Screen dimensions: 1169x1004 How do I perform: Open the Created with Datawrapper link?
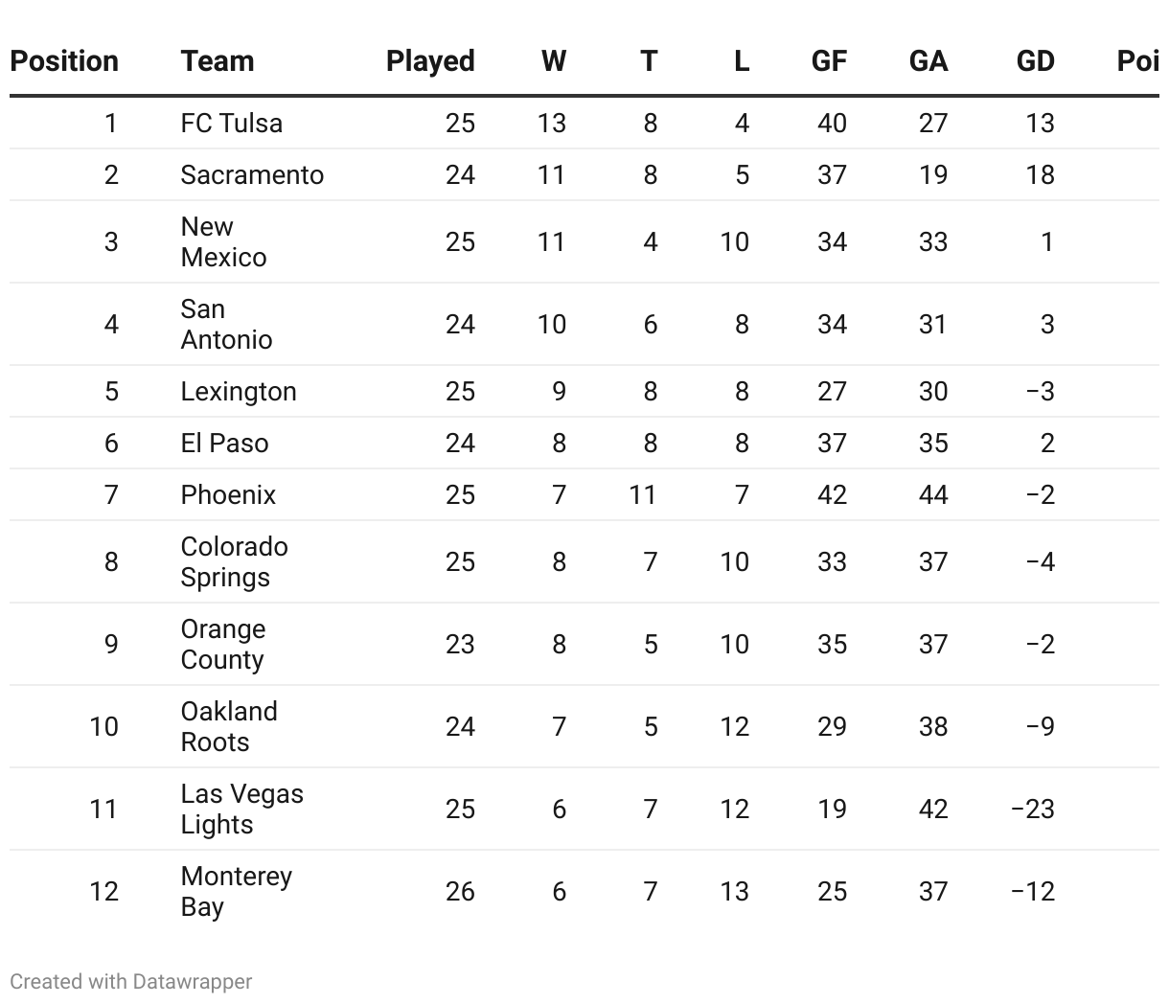coord(131,982)
